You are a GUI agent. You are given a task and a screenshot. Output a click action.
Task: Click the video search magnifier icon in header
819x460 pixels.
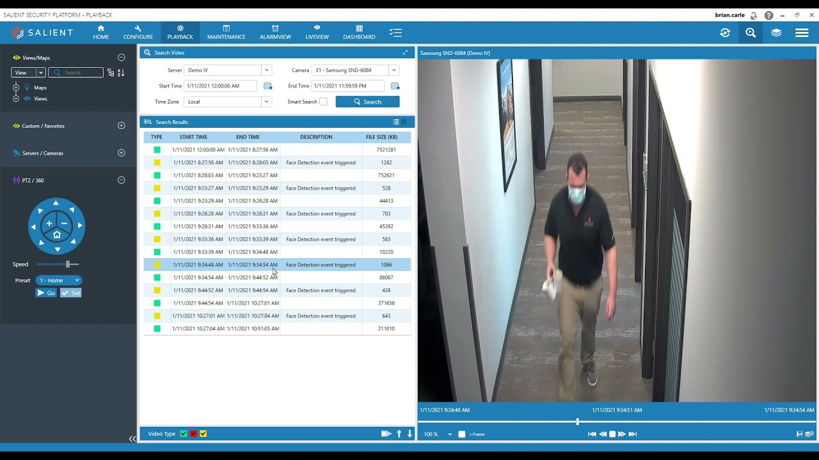[x=751, y=33]
